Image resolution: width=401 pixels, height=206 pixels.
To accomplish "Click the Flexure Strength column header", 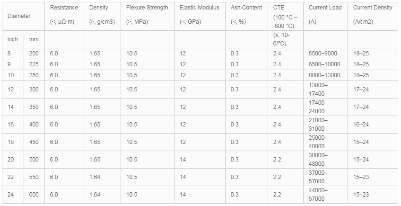I will 147,8.
